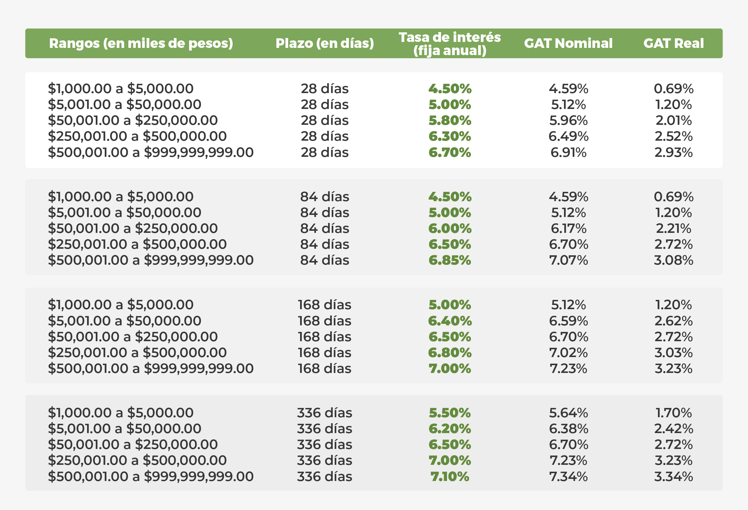Select the 3.08% GAT Real value
748x510 pixels.
[673, 260]
